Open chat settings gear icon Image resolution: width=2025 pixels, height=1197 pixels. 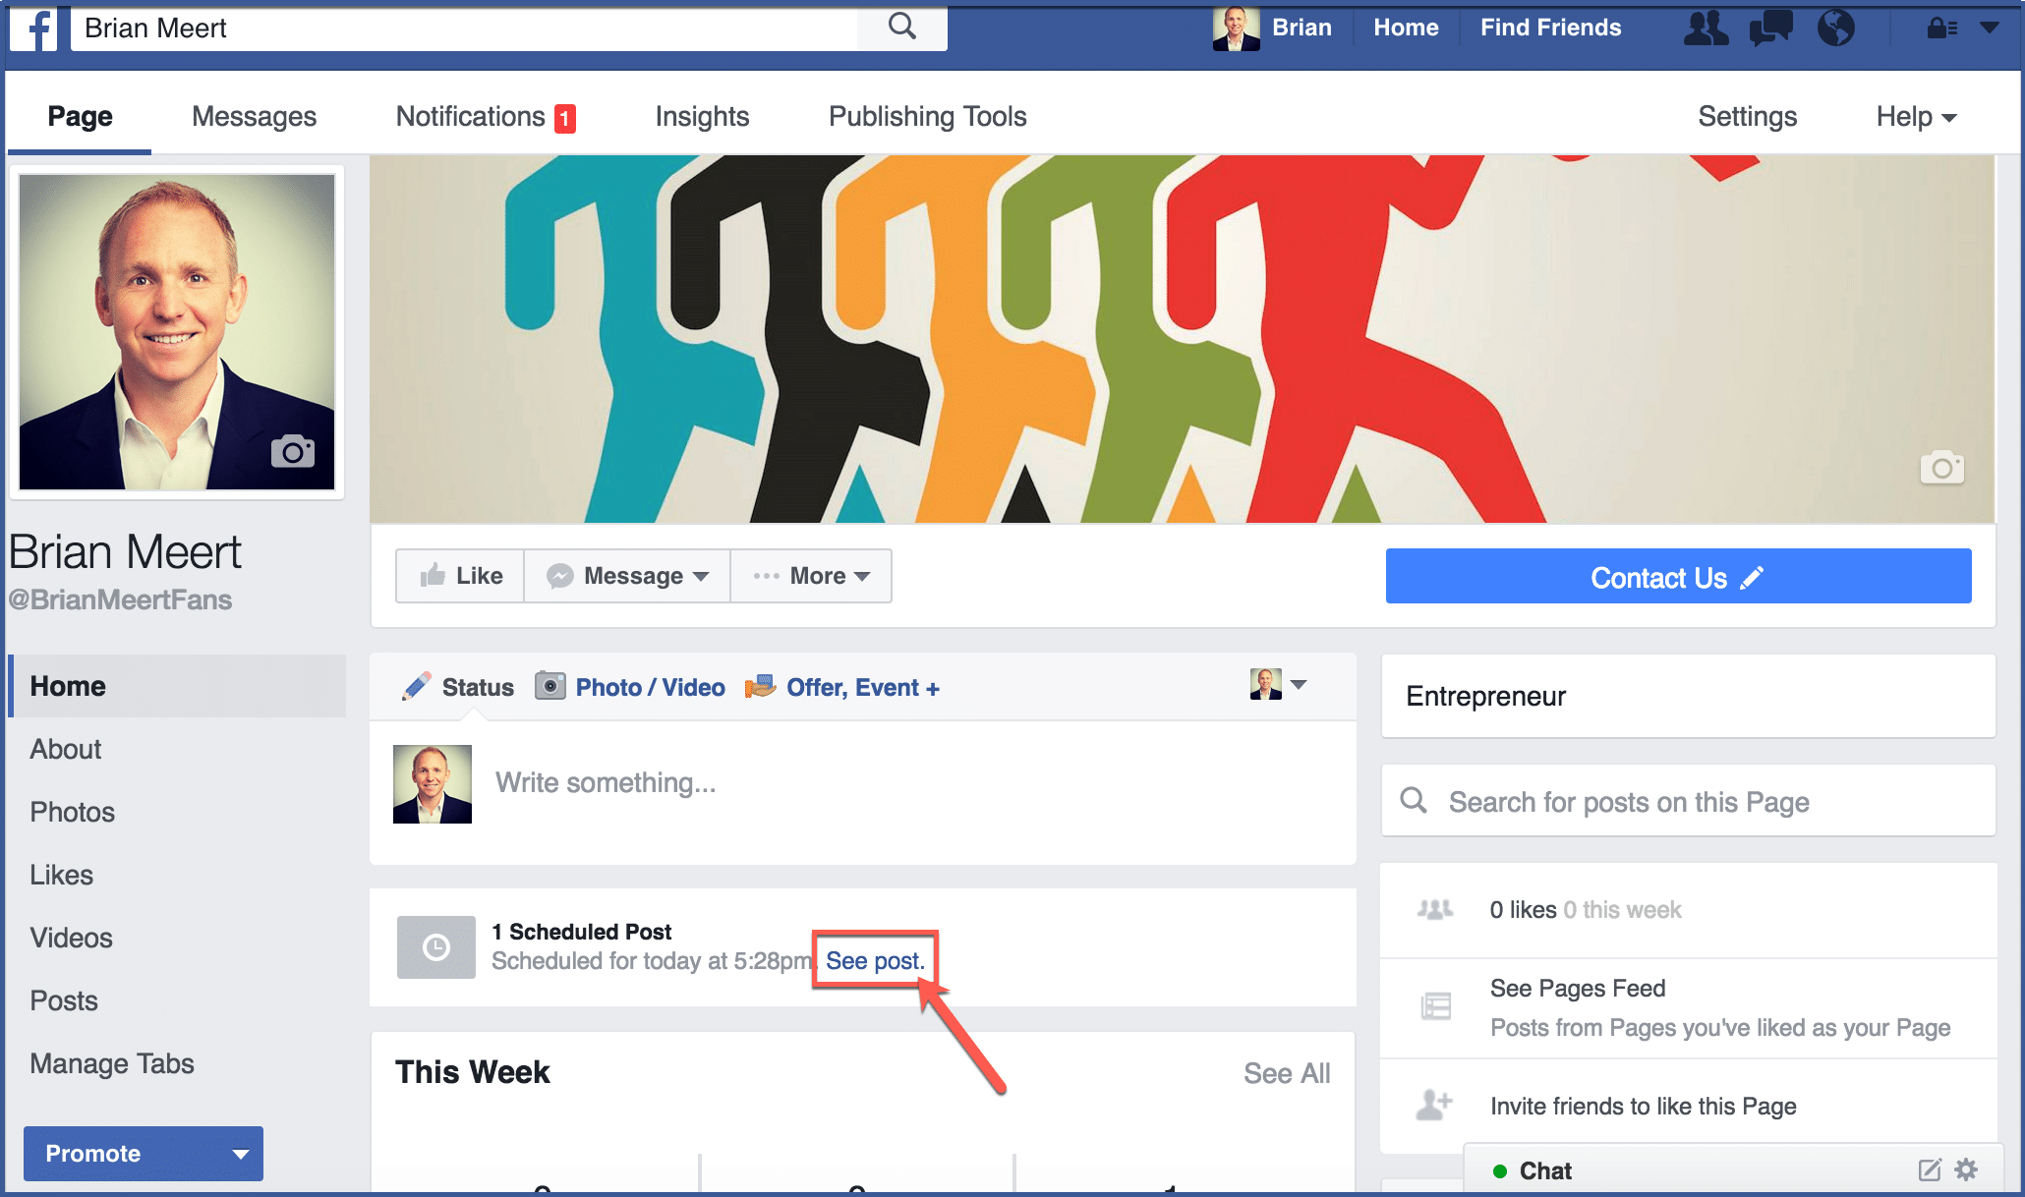pyautogui.click(x=1965, y=1169)
